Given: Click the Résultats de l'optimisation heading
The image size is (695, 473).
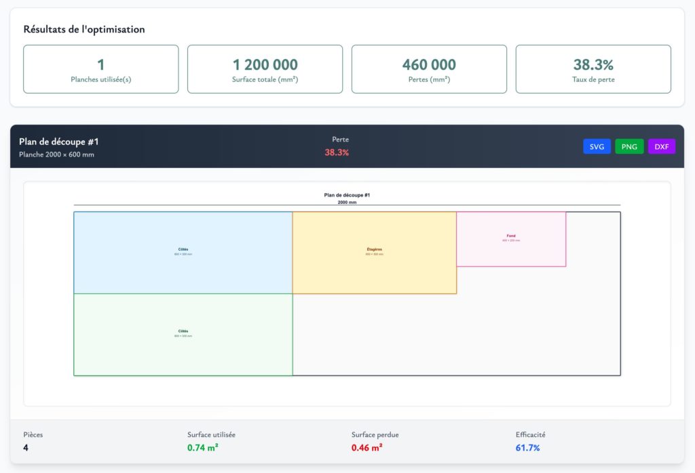Looking at the screenshot, I should (x=84, y=30).
